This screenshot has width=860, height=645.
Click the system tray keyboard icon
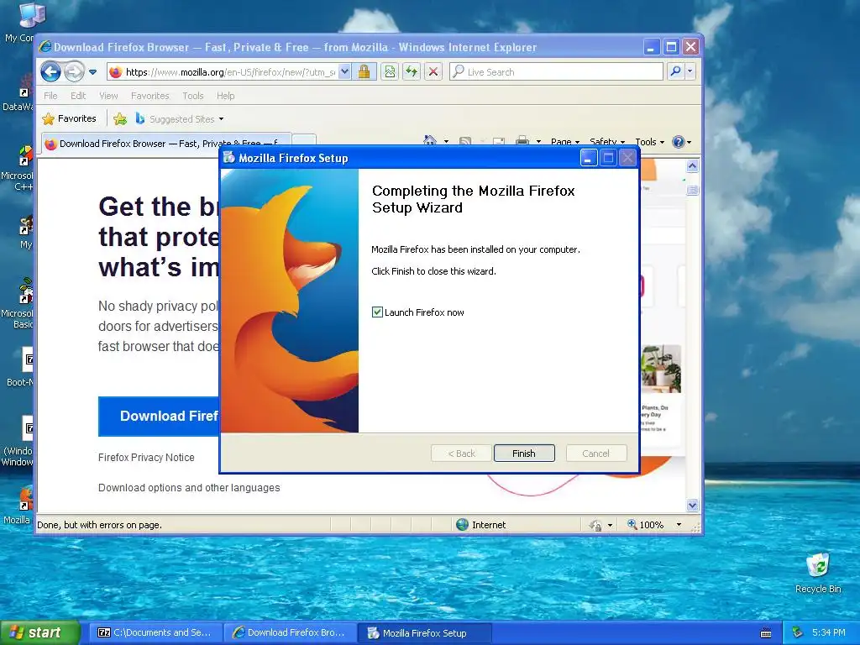[766, 633]
